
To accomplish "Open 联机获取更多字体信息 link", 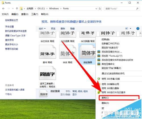I will [x=16, y=31].
